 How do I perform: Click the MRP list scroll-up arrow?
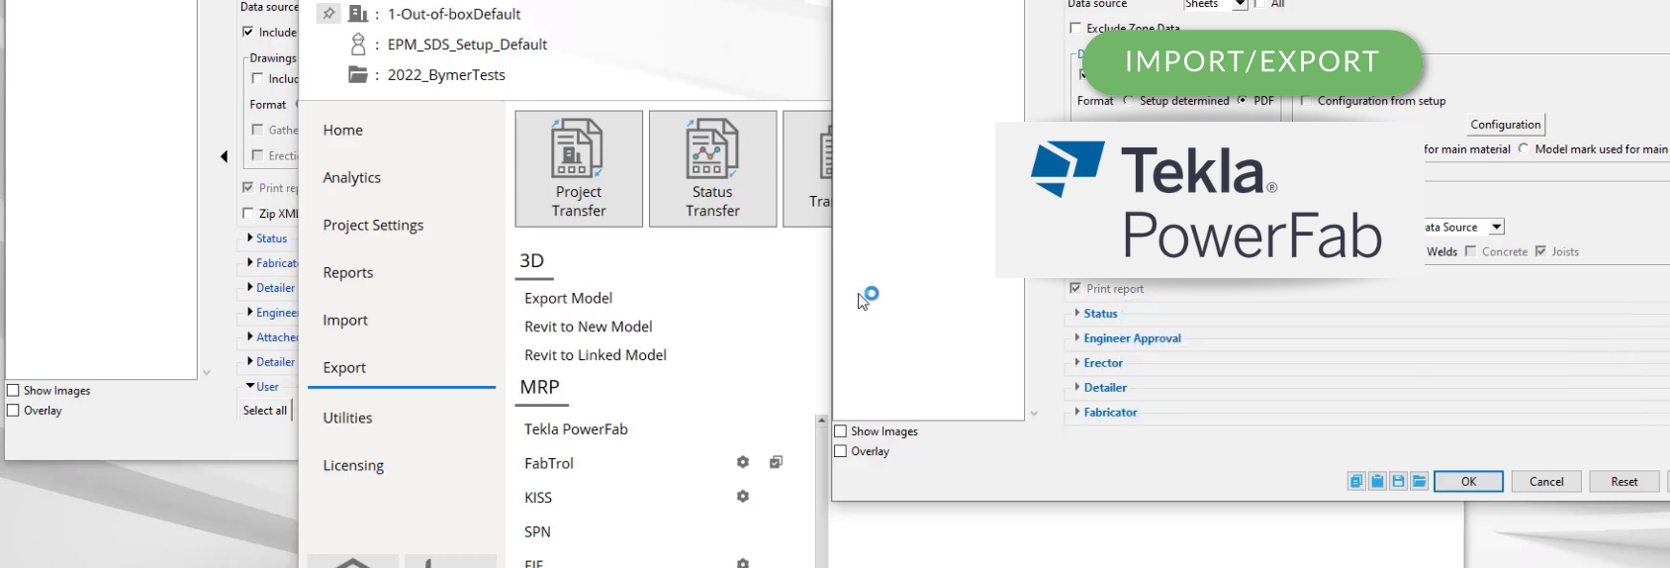[821, 421]
